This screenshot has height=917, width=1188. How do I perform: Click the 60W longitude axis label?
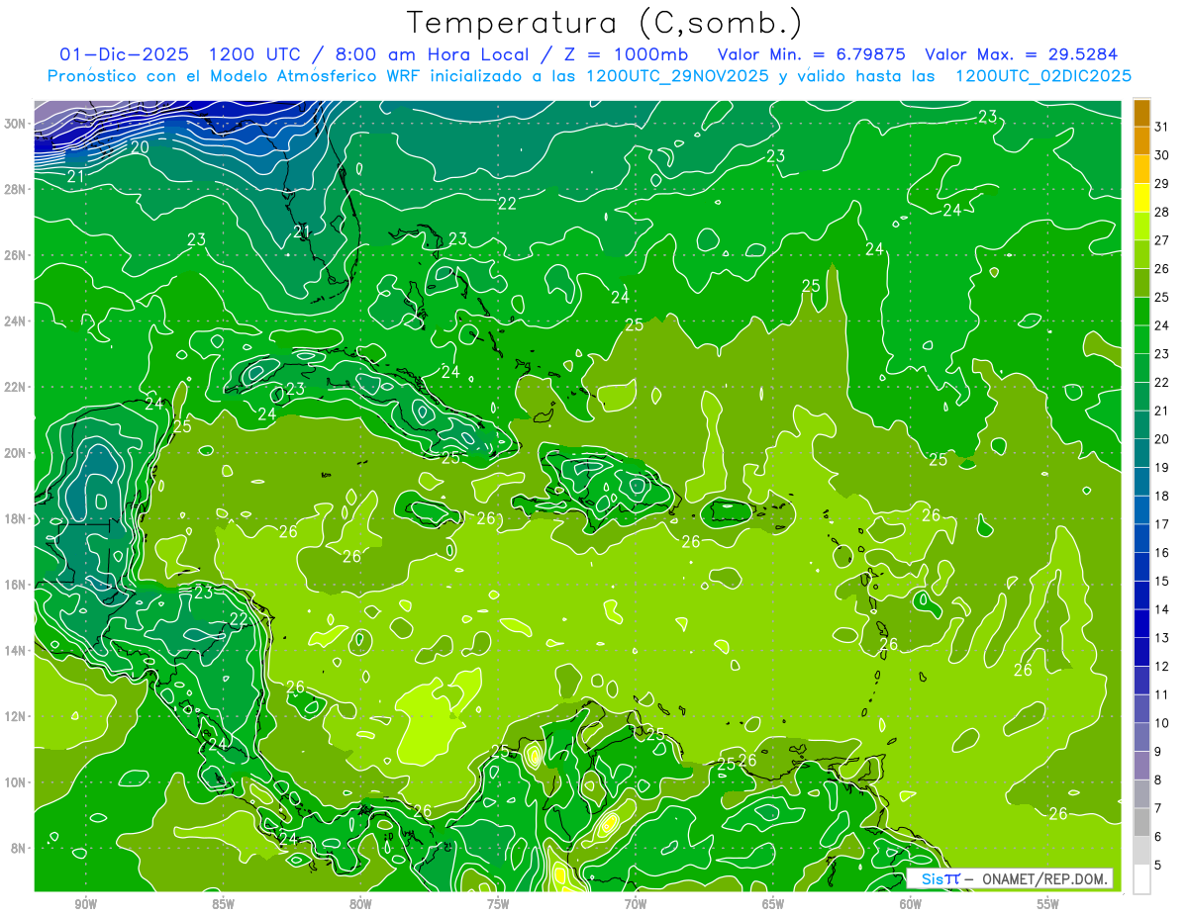coord(910,905)
